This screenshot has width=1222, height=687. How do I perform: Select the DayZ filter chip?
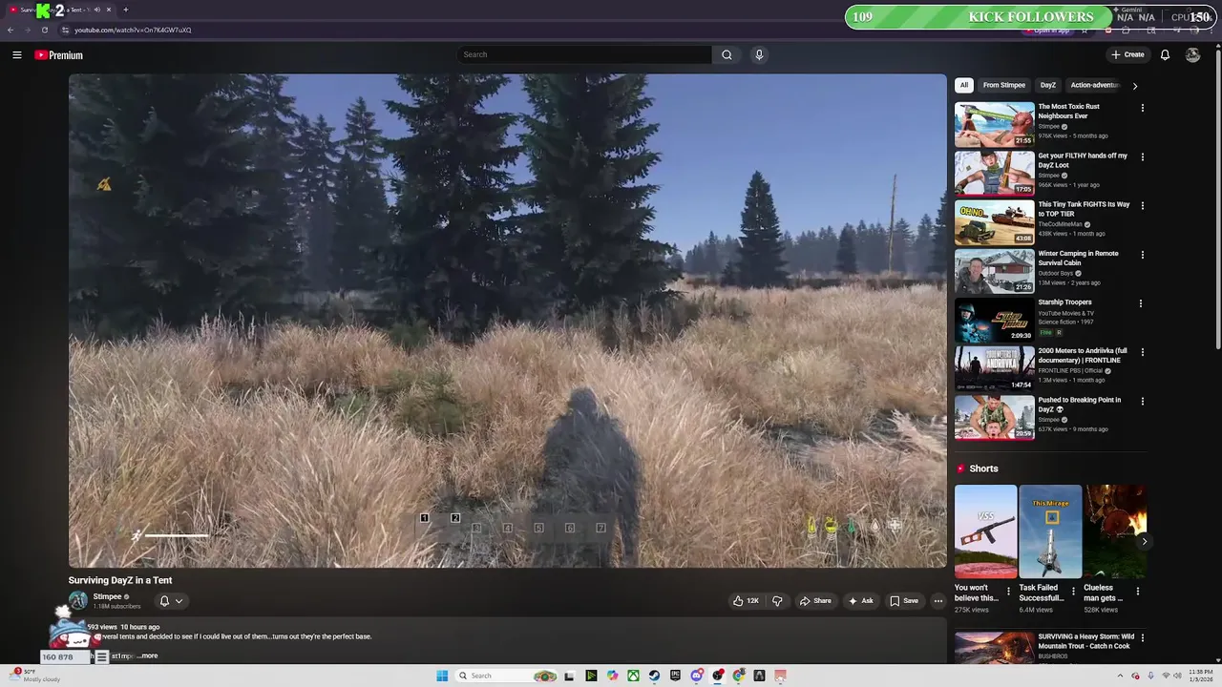(x=1048, y=85)
